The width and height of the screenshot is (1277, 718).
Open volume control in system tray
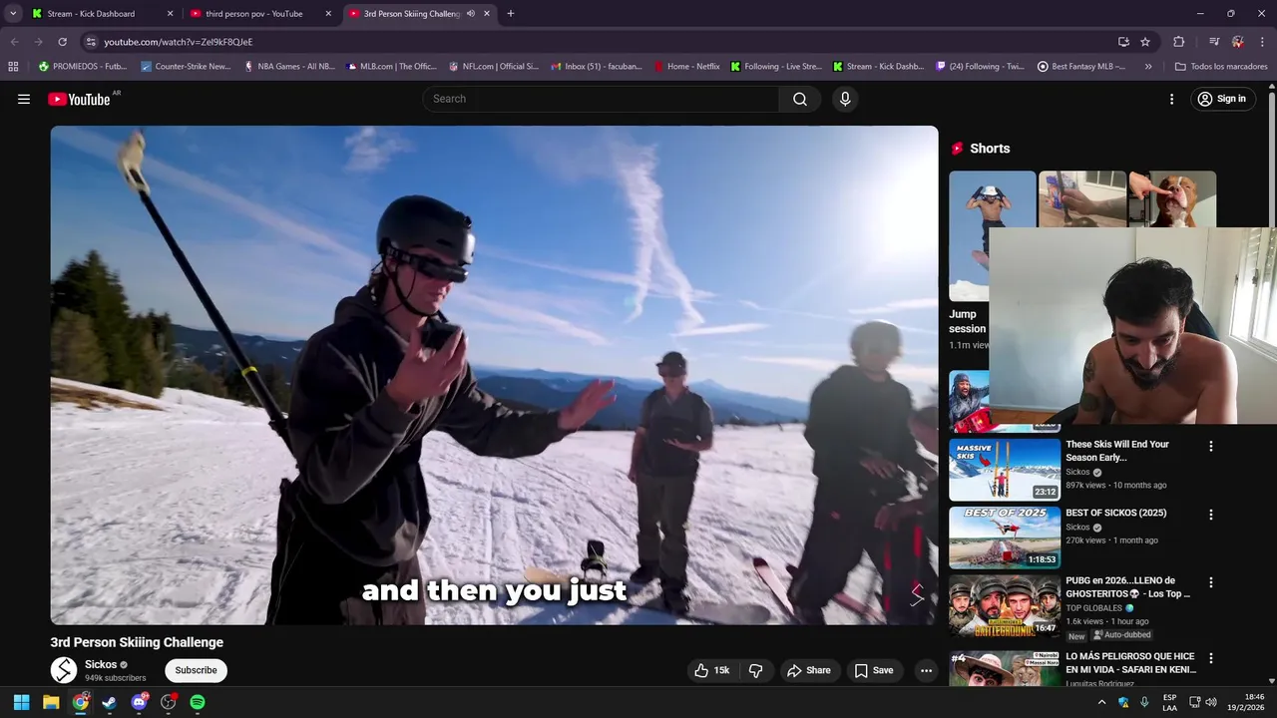1210,702
